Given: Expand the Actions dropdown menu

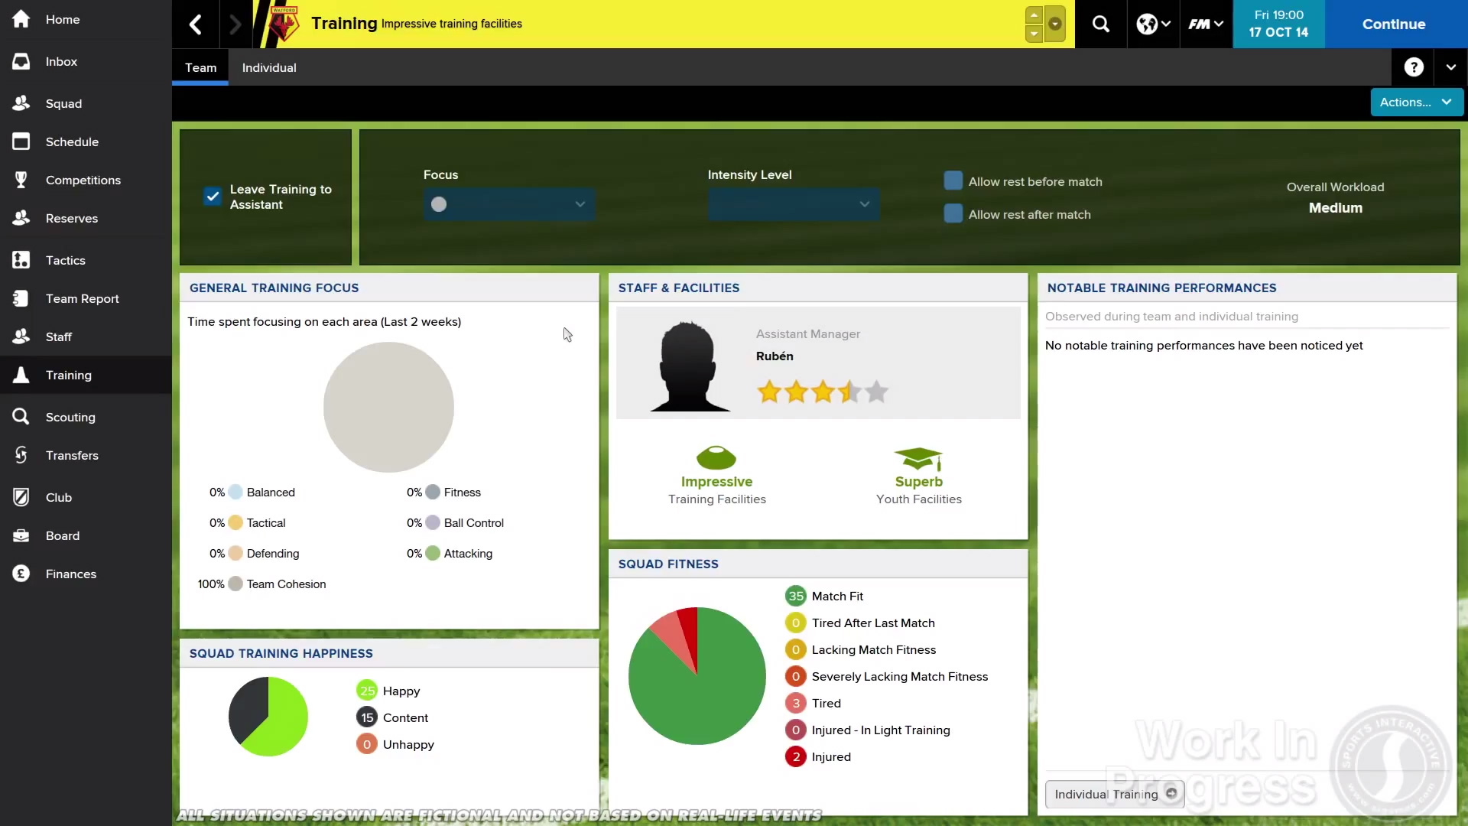Looking at the screenshot, I should [1416, 102].
